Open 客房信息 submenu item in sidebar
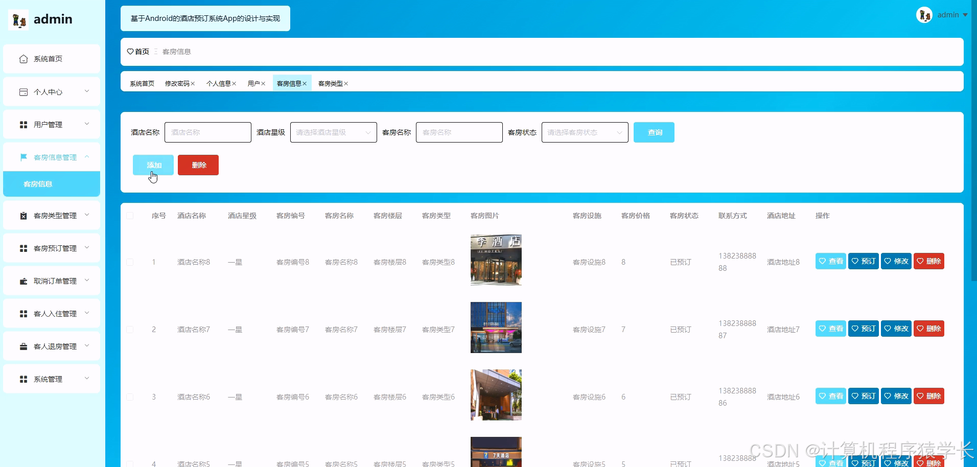 [x=52, y=184]
